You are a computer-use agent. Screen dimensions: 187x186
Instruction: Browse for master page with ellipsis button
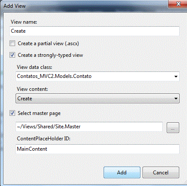pyautogui.click(x=173, y=127)
